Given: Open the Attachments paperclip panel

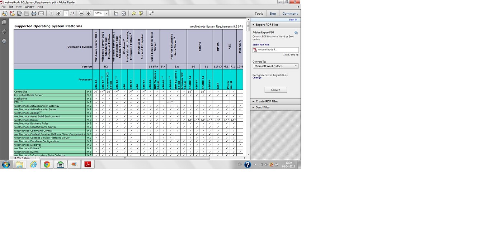Looking at the screenshot, I should (4, 32).
